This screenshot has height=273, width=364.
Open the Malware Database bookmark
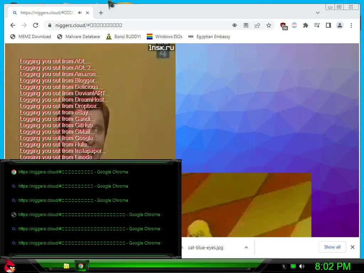click(79, 37)
